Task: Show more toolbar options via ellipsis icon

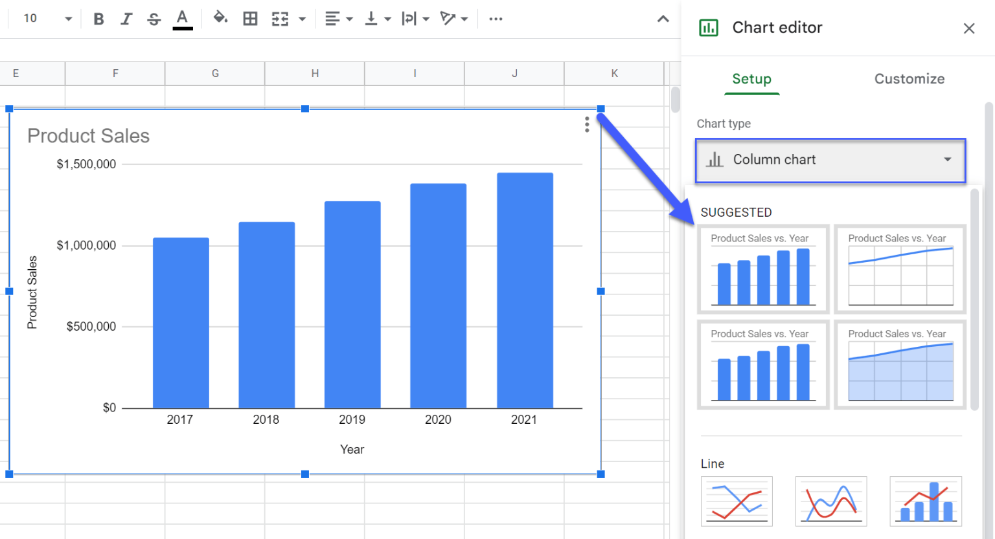Action: tap(496, 18)
